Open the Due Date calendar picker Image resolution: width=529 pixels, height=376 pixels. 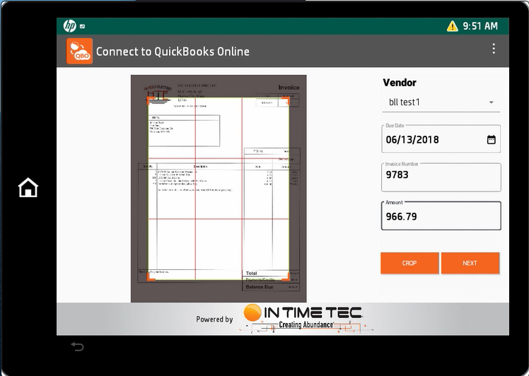pos(491,140)
